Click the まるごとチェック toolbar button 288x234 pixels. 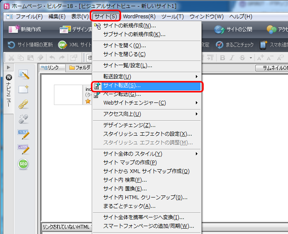(x=234, y=45)
